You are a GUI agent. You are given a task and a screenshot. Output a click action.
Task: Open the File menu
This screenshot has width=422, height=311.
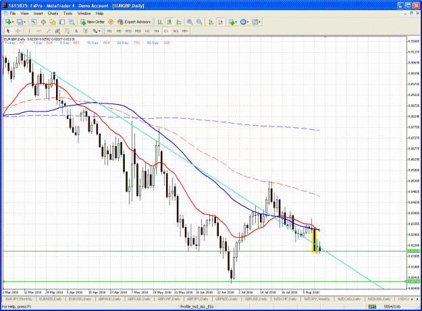[13, 14]
